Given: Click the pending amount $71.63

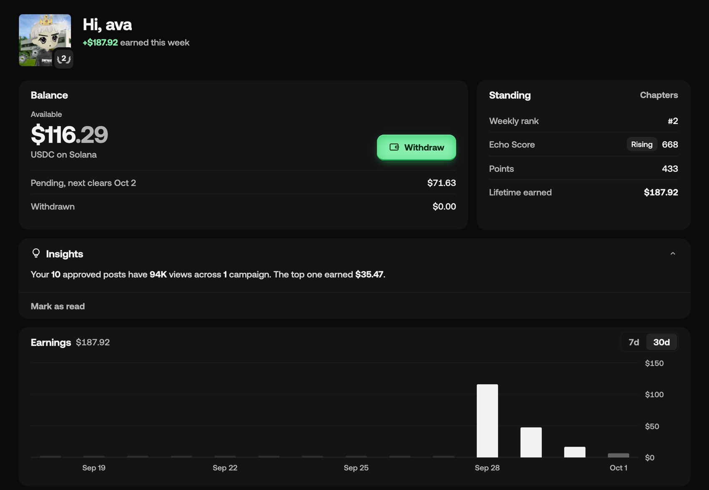Looking at the screenshot, I should [x=441, y=182].
